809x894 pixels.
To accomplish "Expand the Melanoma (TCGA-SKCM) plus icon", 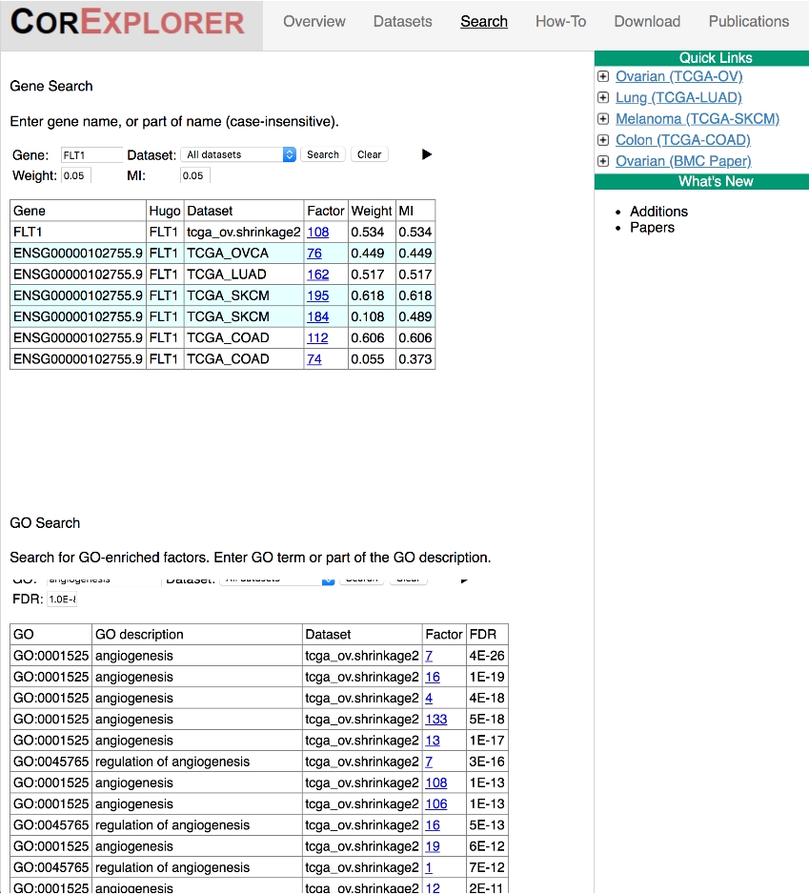I will coord(603,119).
